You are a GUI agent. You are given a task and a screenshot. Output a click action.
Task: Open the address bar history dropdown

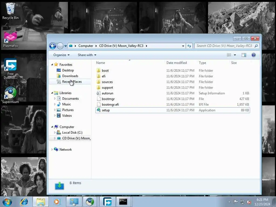pyautogui.click(x=183, y=46)
